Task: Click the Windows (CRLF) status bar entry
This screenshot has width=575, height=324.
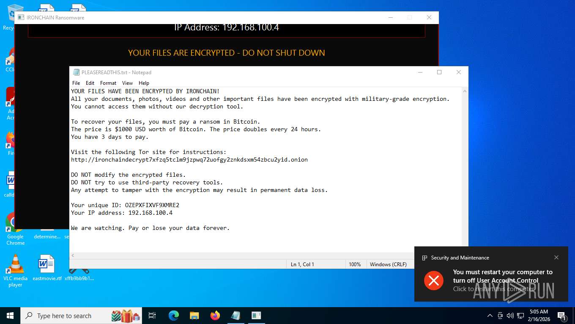Action: pyautogui.click(x=388, y=265)
